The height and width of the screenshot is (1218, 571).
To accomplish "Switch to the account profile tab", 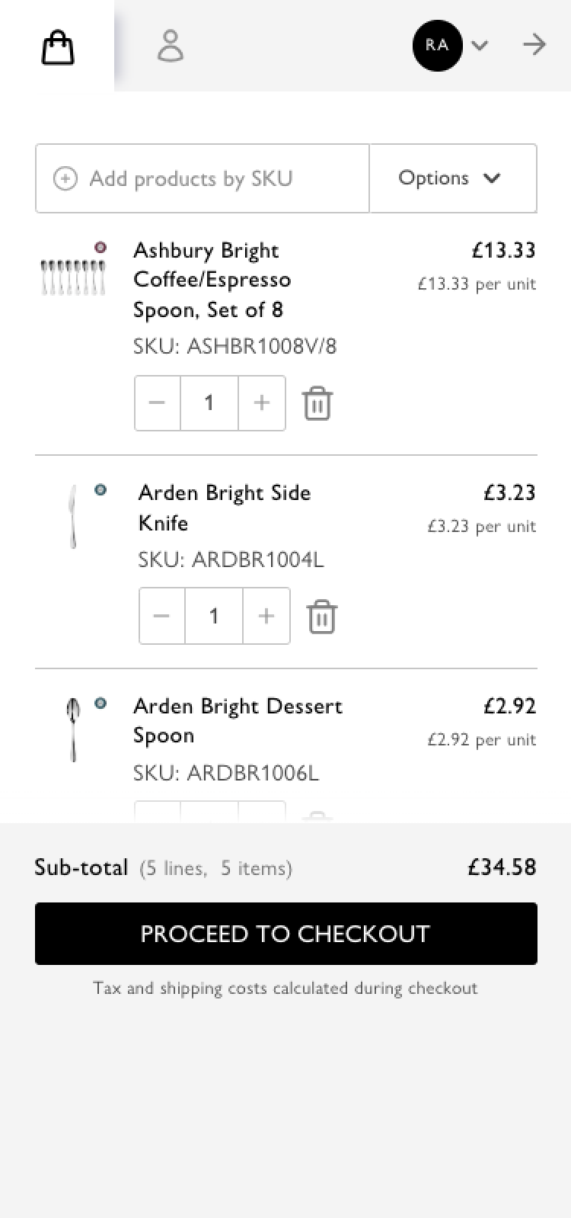I will (170, 46).
